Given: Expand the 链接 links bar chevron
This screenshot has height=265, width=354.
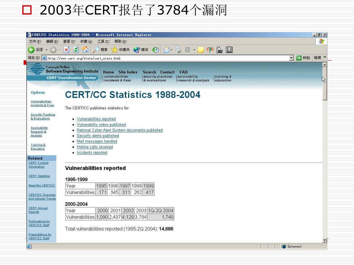Looking at the screenshot, I should (325, 57).
